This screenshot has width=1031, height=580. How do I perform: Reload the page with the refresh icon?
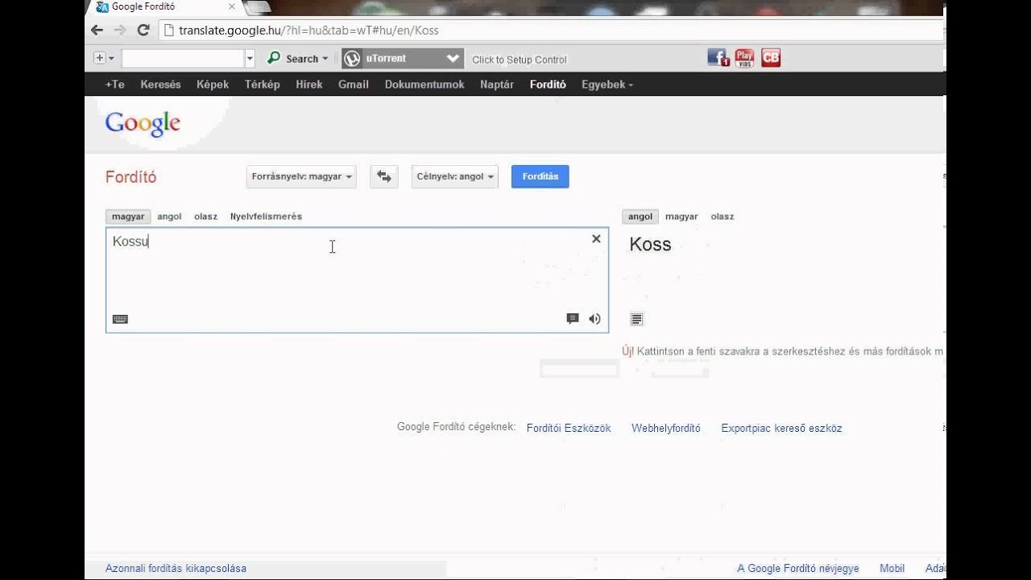tap(143, 31)
